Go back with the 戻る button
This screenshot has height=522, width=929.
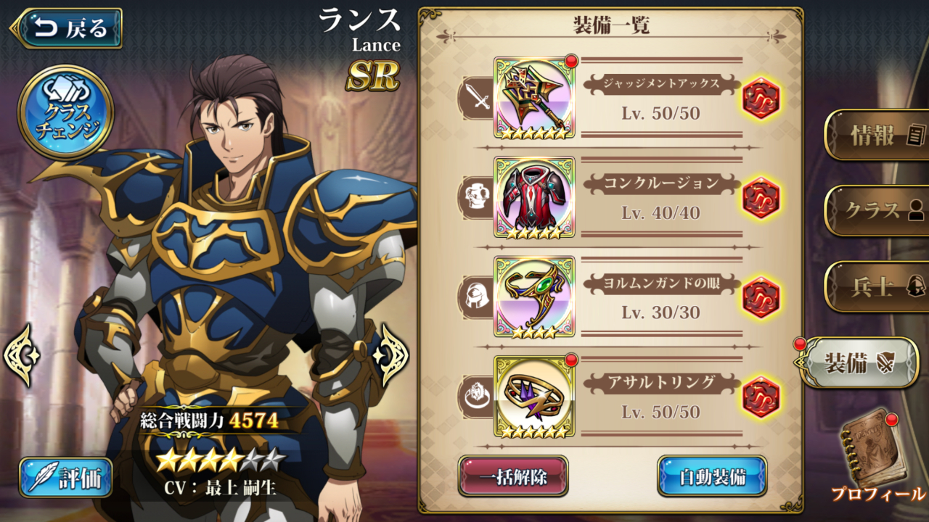point(66,28)
